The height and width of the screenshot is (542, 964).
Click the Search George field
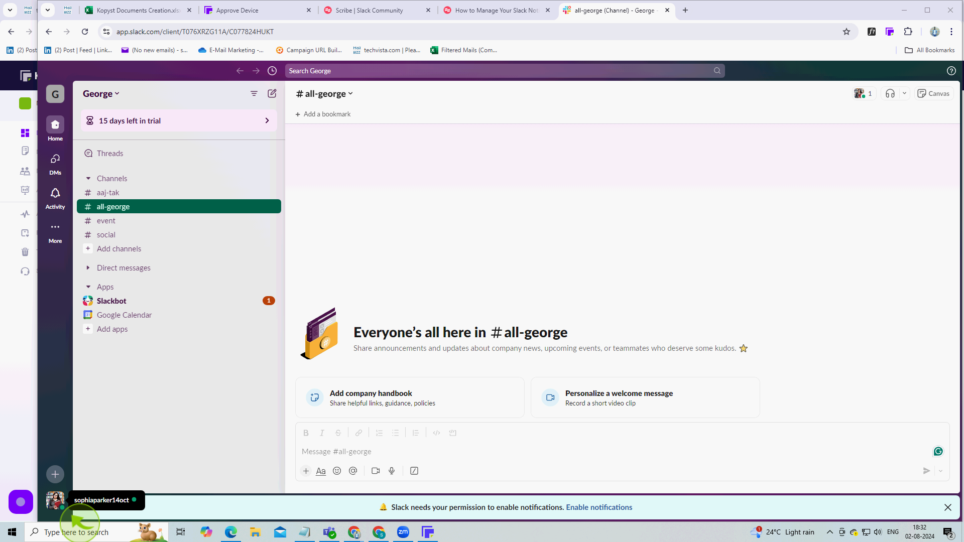[x=505, y=71]
